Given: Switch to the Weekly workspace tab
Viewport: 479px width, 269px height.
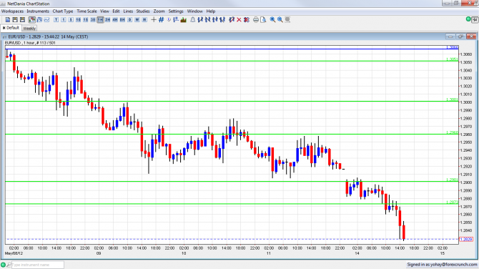Looking at the screenshot, I should [29, 28].
